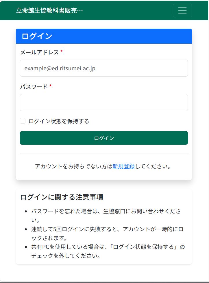This screenshot has width=209, height=283.
Task: Open the 新規登録 registration link
Action: tap(123, 166)
